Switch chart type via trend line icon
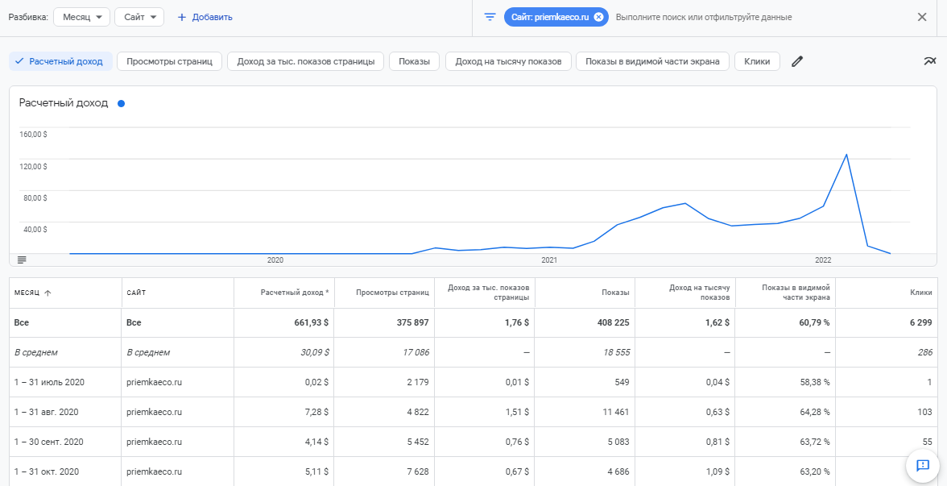This screenshot has height=486, width=947. tap(930, 61)
